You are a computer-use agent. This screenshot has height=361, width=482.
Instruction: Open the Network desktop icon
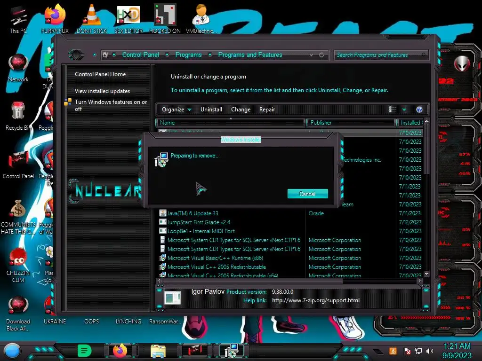18,68
